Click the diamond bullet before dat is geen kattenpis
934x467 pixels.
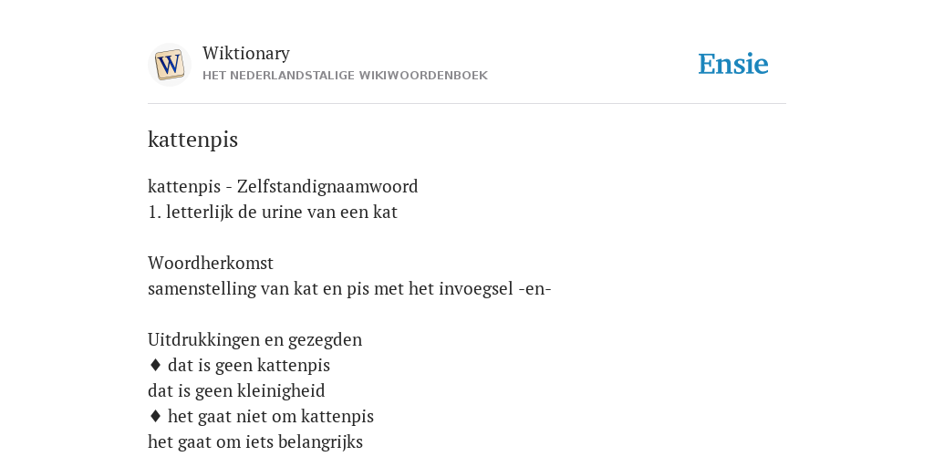click(x=155, y=365)
